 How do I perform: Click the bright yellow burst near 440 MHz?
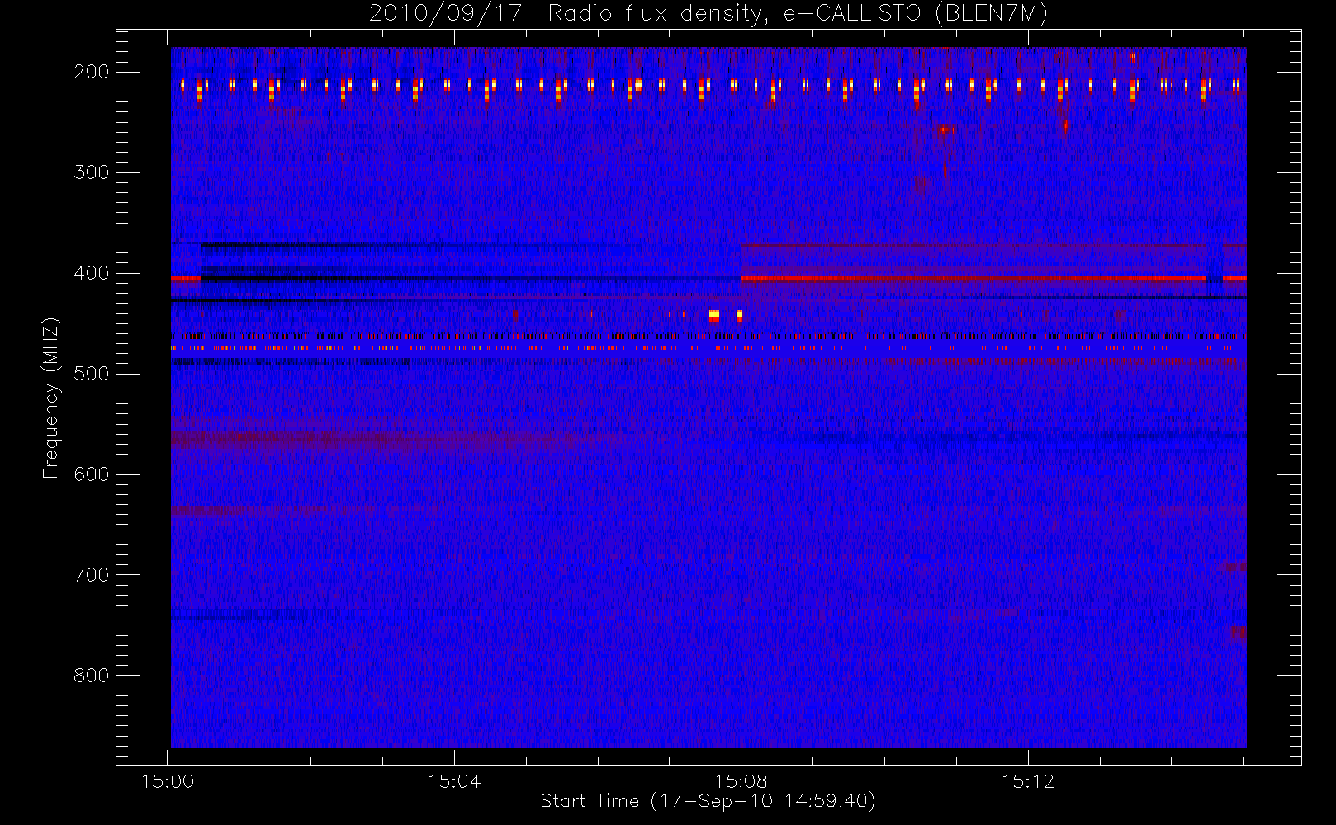(714, 315)
